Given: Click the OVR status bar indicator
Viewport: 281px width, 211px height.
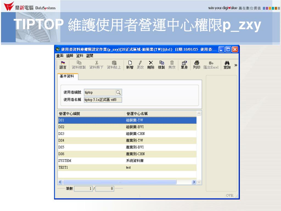Looking at the screenshot, I should (230, 196).
